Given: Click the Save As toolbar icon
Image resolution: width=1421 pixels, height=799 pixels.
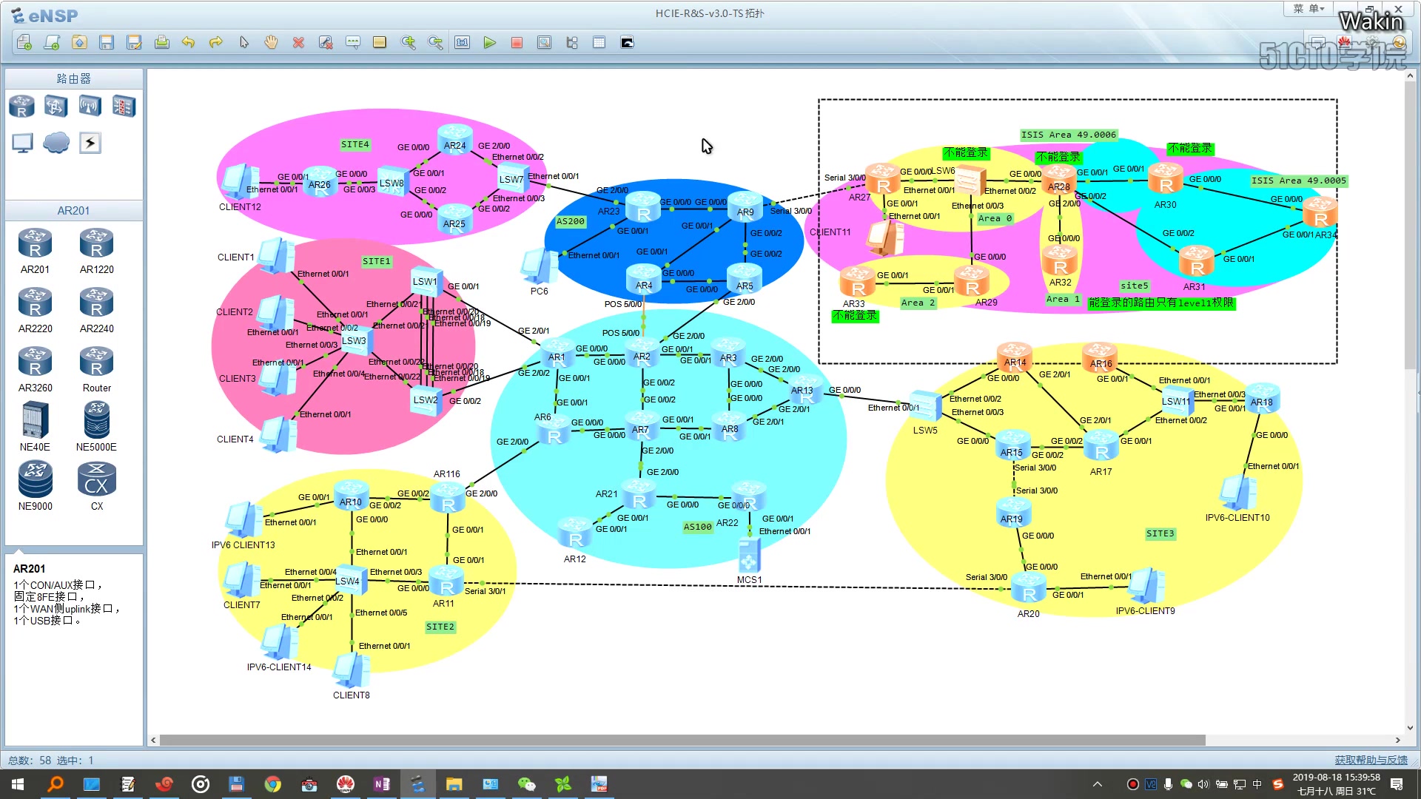Looking at the screenshot, I should pos(134,43).
